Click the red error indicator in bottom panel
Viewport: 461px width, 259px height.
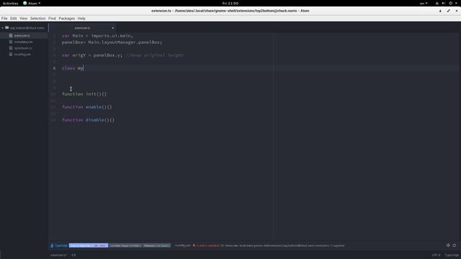pos(194,245)
